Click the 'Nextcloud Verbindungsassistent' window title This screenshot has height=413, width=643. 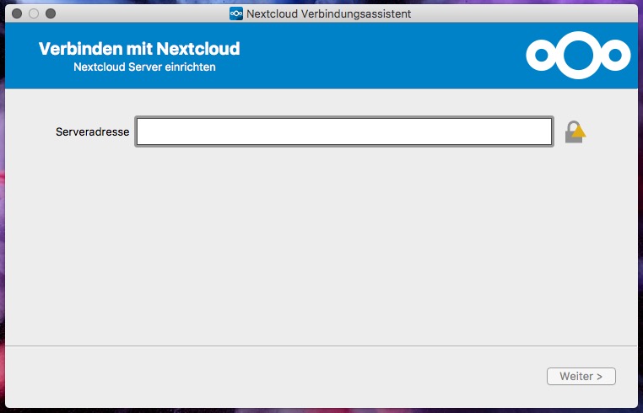point(328,14)
